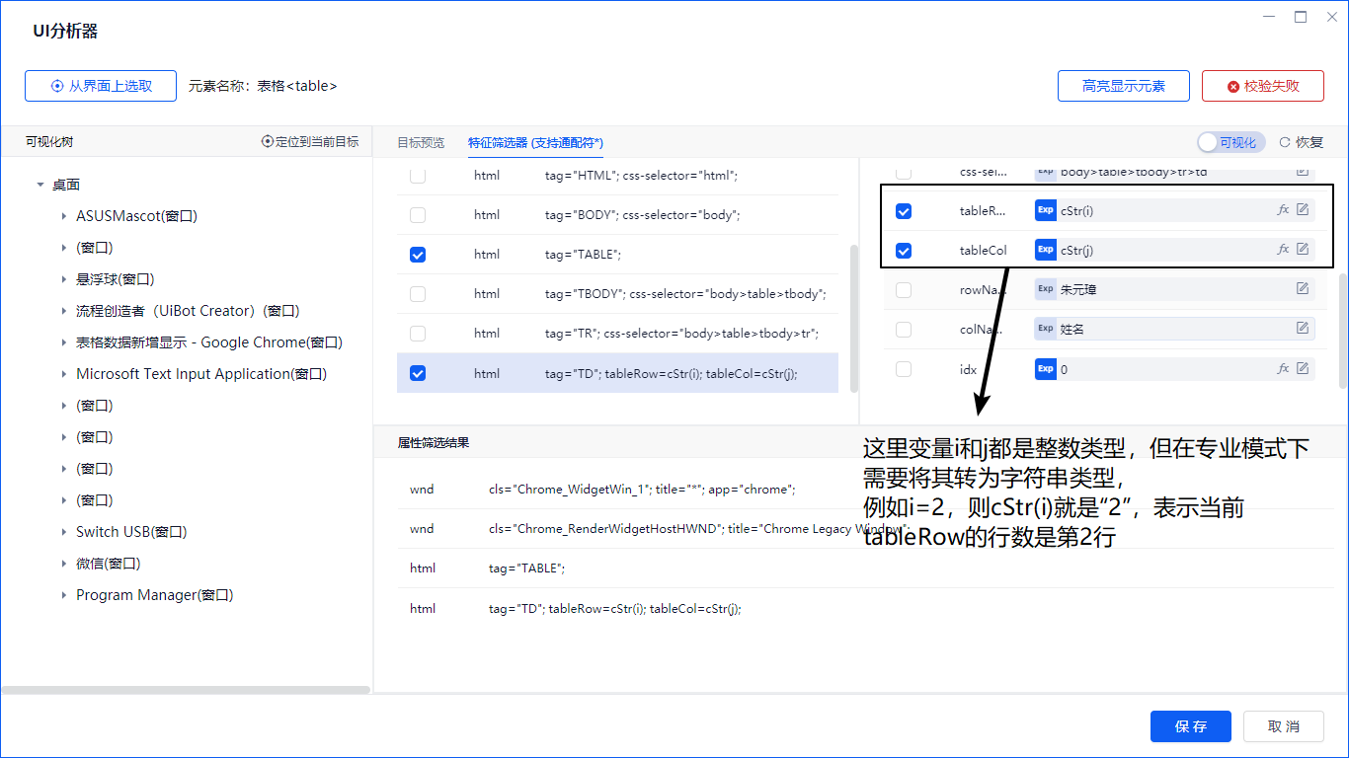Open the fx function picker for tableRow

tap(1283, 209)
